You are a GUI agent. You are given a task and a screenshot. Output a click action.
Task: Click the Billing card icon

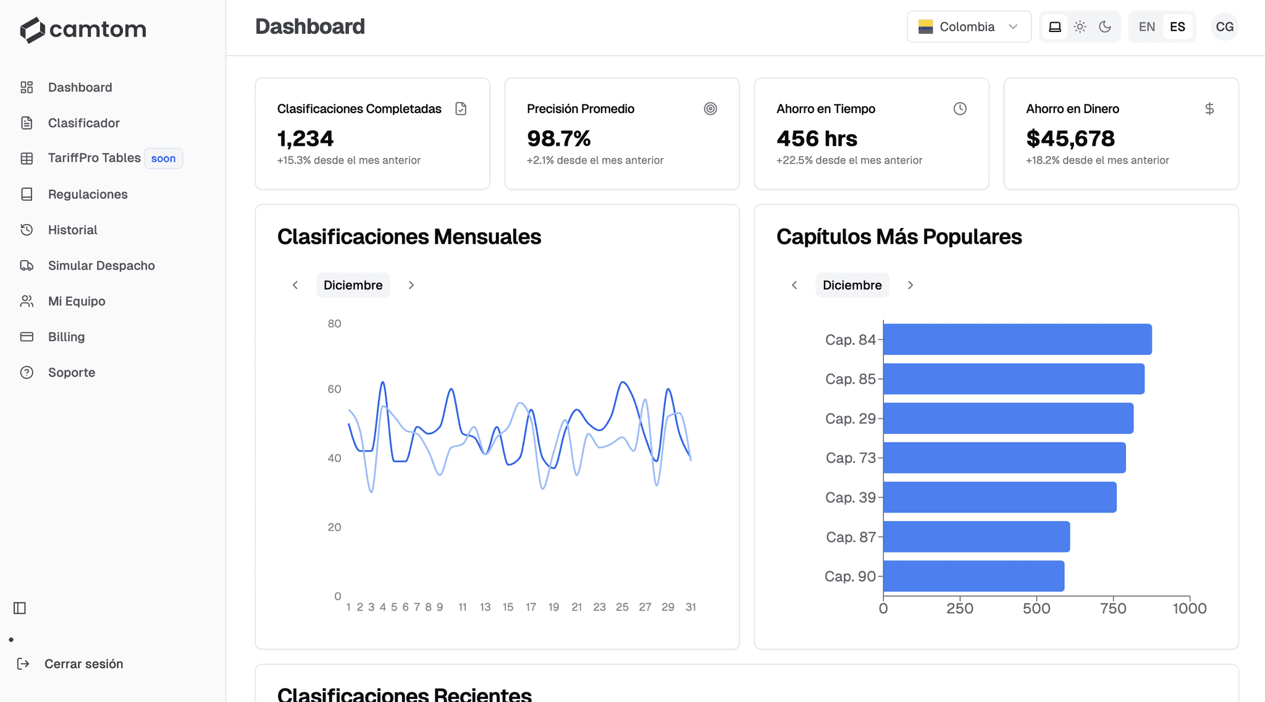point(27,336)
